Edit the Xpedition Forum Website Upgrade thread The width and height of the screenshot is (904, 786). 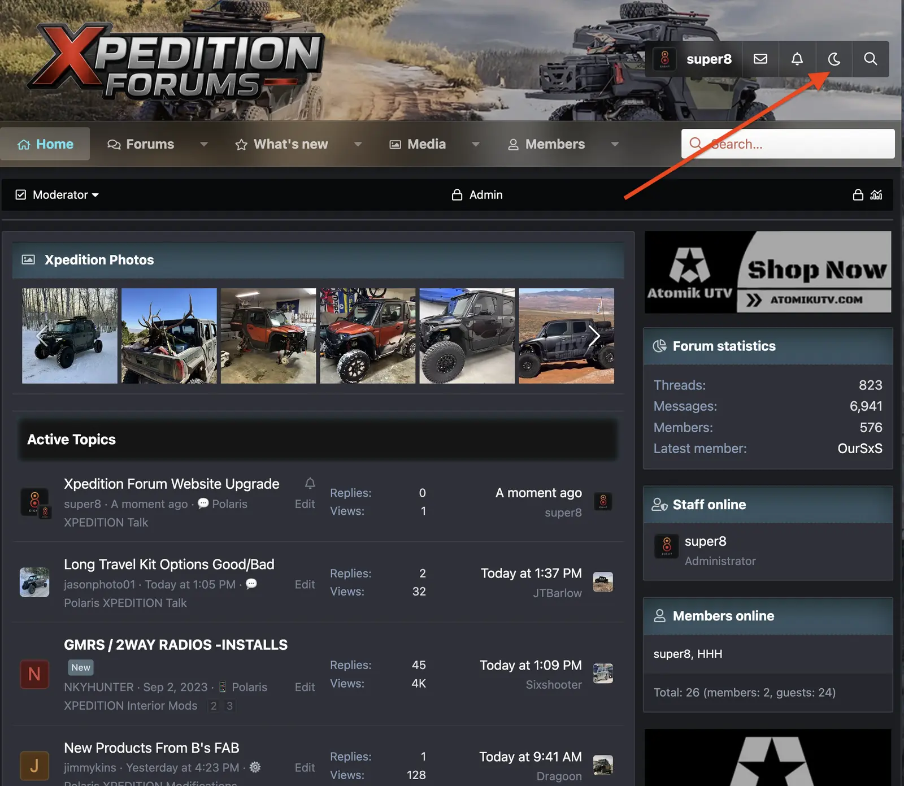coord(305,504)
